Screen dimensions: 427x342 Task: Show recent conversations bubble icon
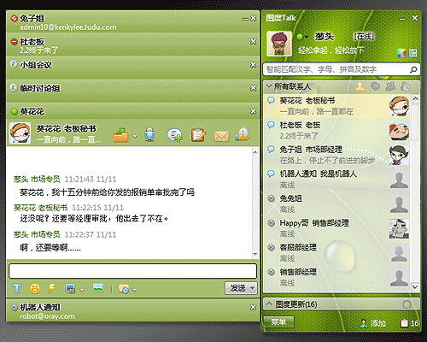click(375, 86)
